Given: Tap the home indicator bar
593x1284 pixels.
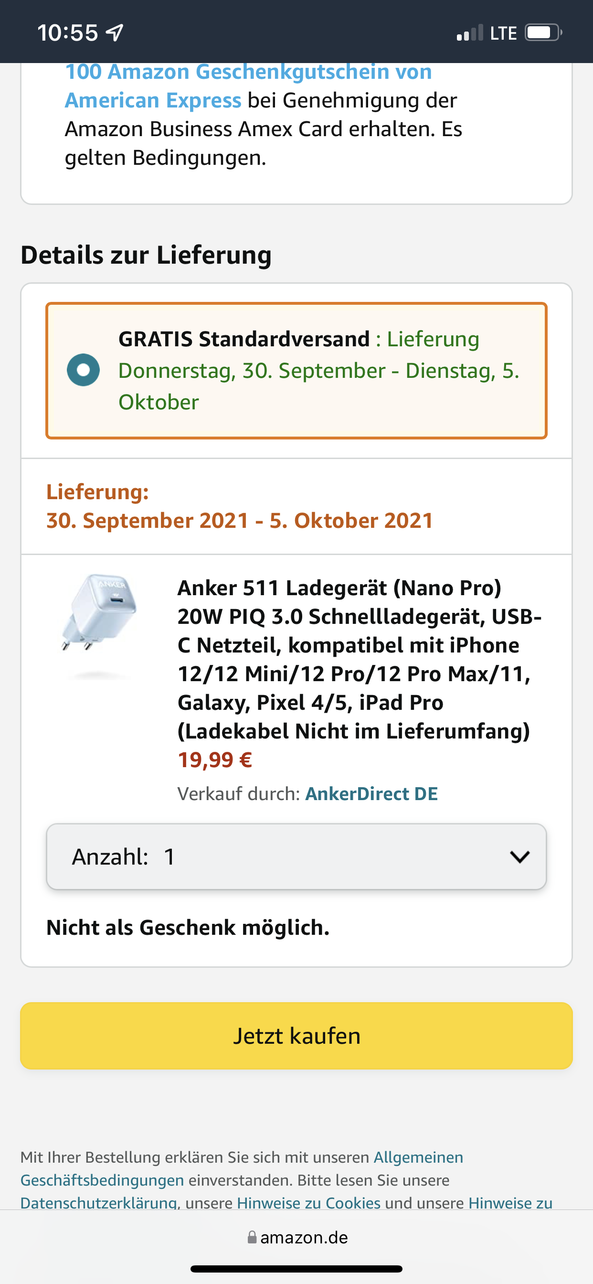Looking at the screenshot, I should click(296, 1269).
